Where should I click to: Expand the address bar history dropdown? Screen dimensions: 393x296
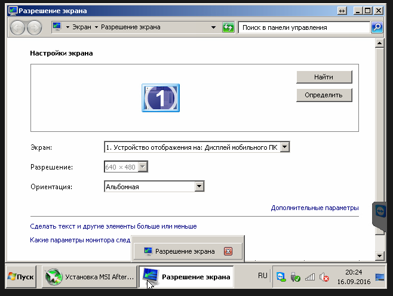214,27
